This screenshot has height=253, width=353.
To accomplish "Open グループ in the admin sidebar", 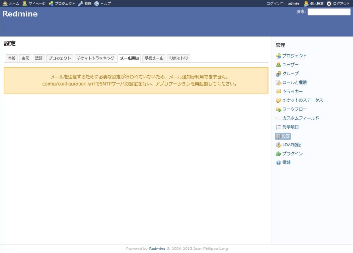I will 291,74.
